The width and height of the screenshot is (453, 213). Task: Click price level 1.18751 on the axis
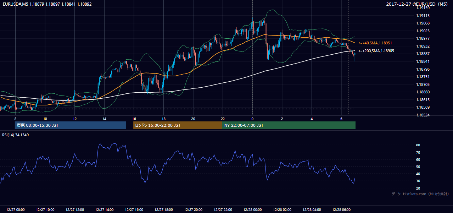[x=423, y=77]
